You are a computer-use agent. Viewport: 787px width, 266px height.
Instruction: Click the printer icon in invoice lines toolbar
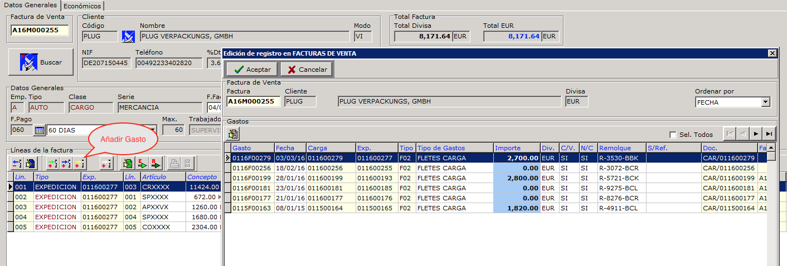click(174, 163)
